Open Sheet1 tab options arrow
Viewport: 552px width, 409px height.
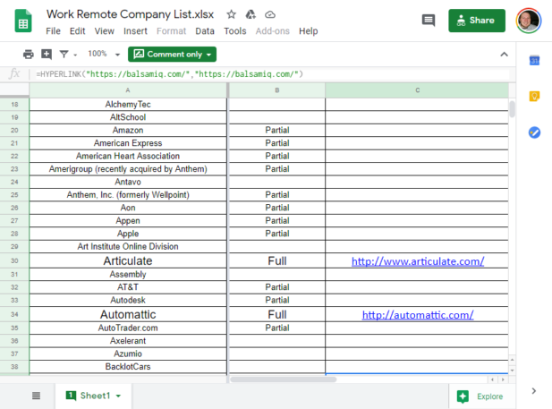click(118, 396)
